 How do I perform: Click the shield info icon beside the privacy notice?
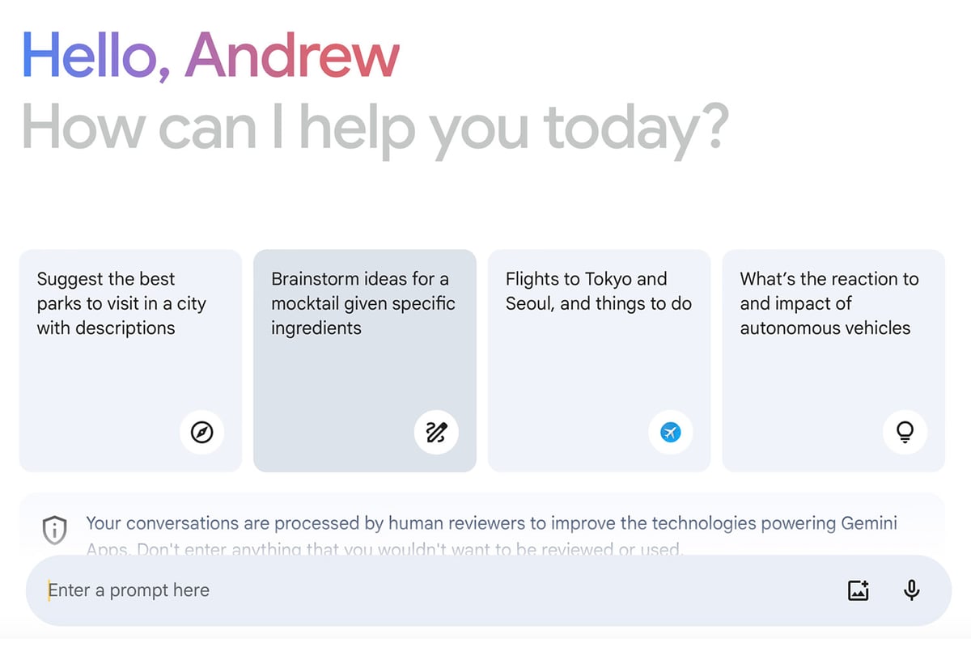(x=54, y=531)
